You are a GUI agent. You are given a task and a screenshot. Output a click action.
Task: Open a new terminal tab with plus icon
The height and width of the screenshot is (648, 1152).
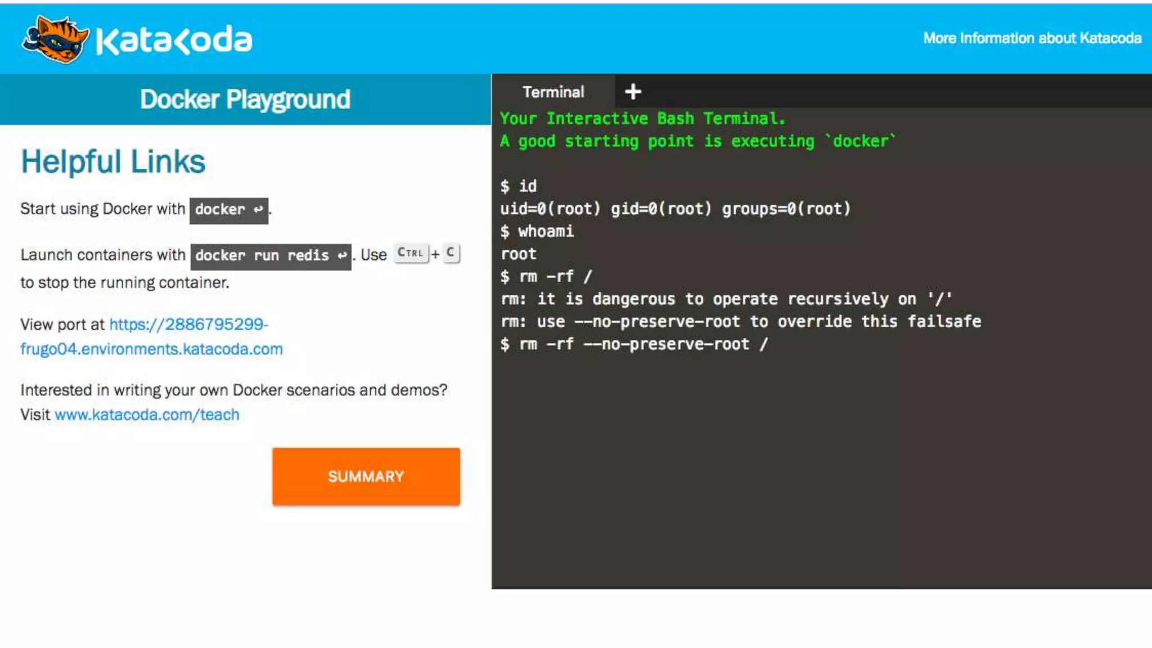[x=633, y=92]
